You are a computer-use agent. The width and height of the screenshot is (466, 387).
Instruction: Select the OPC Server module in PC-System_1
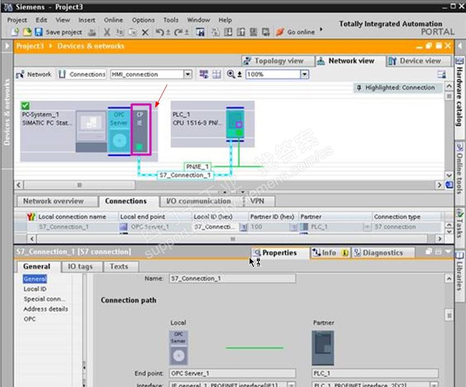click(119, 131)
